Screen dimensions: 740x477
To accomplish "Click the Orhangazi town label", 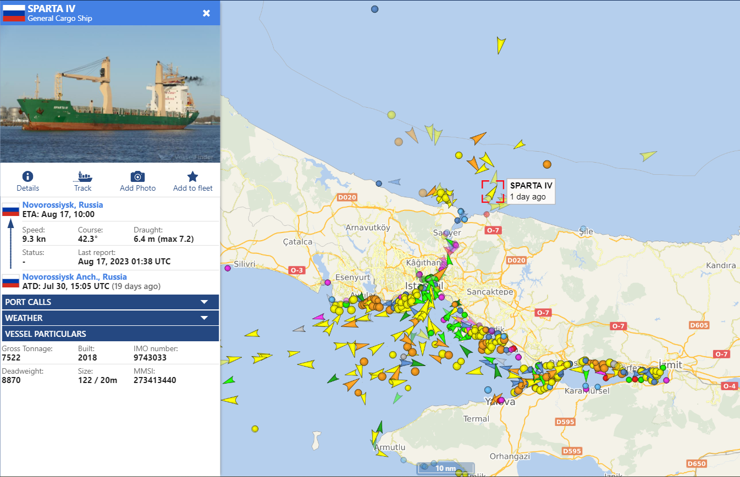I will click(510, 456).
